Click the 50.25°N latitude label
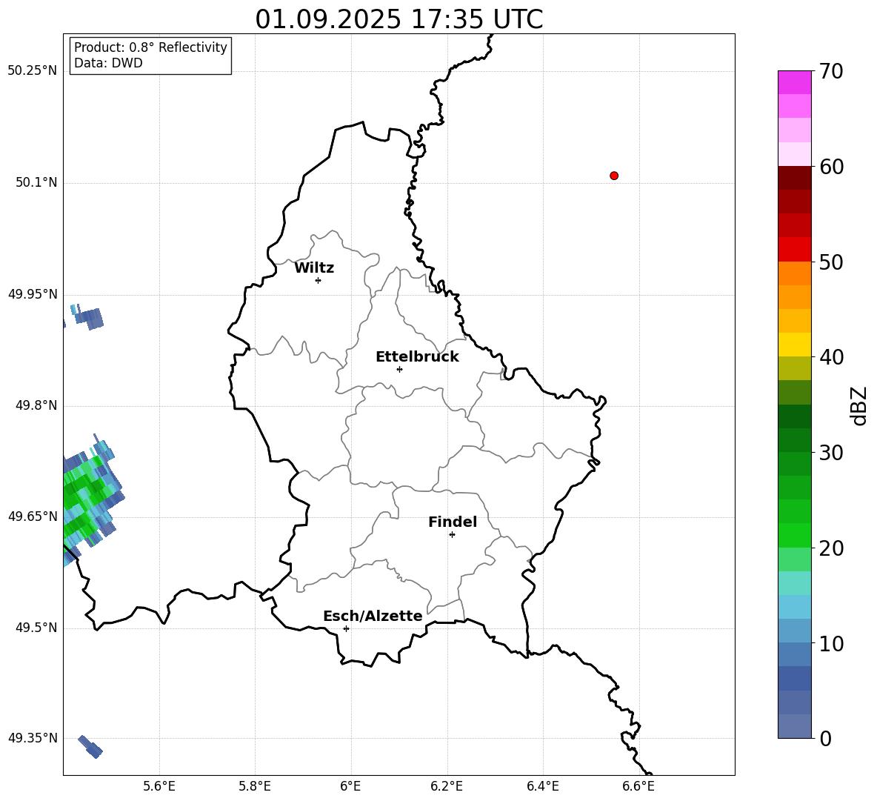Image resolution: width=877 pixels, height=801 pixels. point(33,71)
